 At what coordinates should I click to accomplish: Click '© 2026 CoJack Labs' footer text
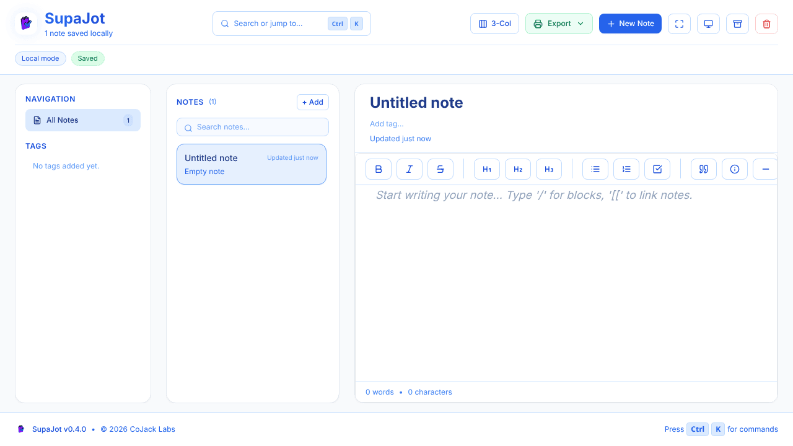(x=138, y=429)
